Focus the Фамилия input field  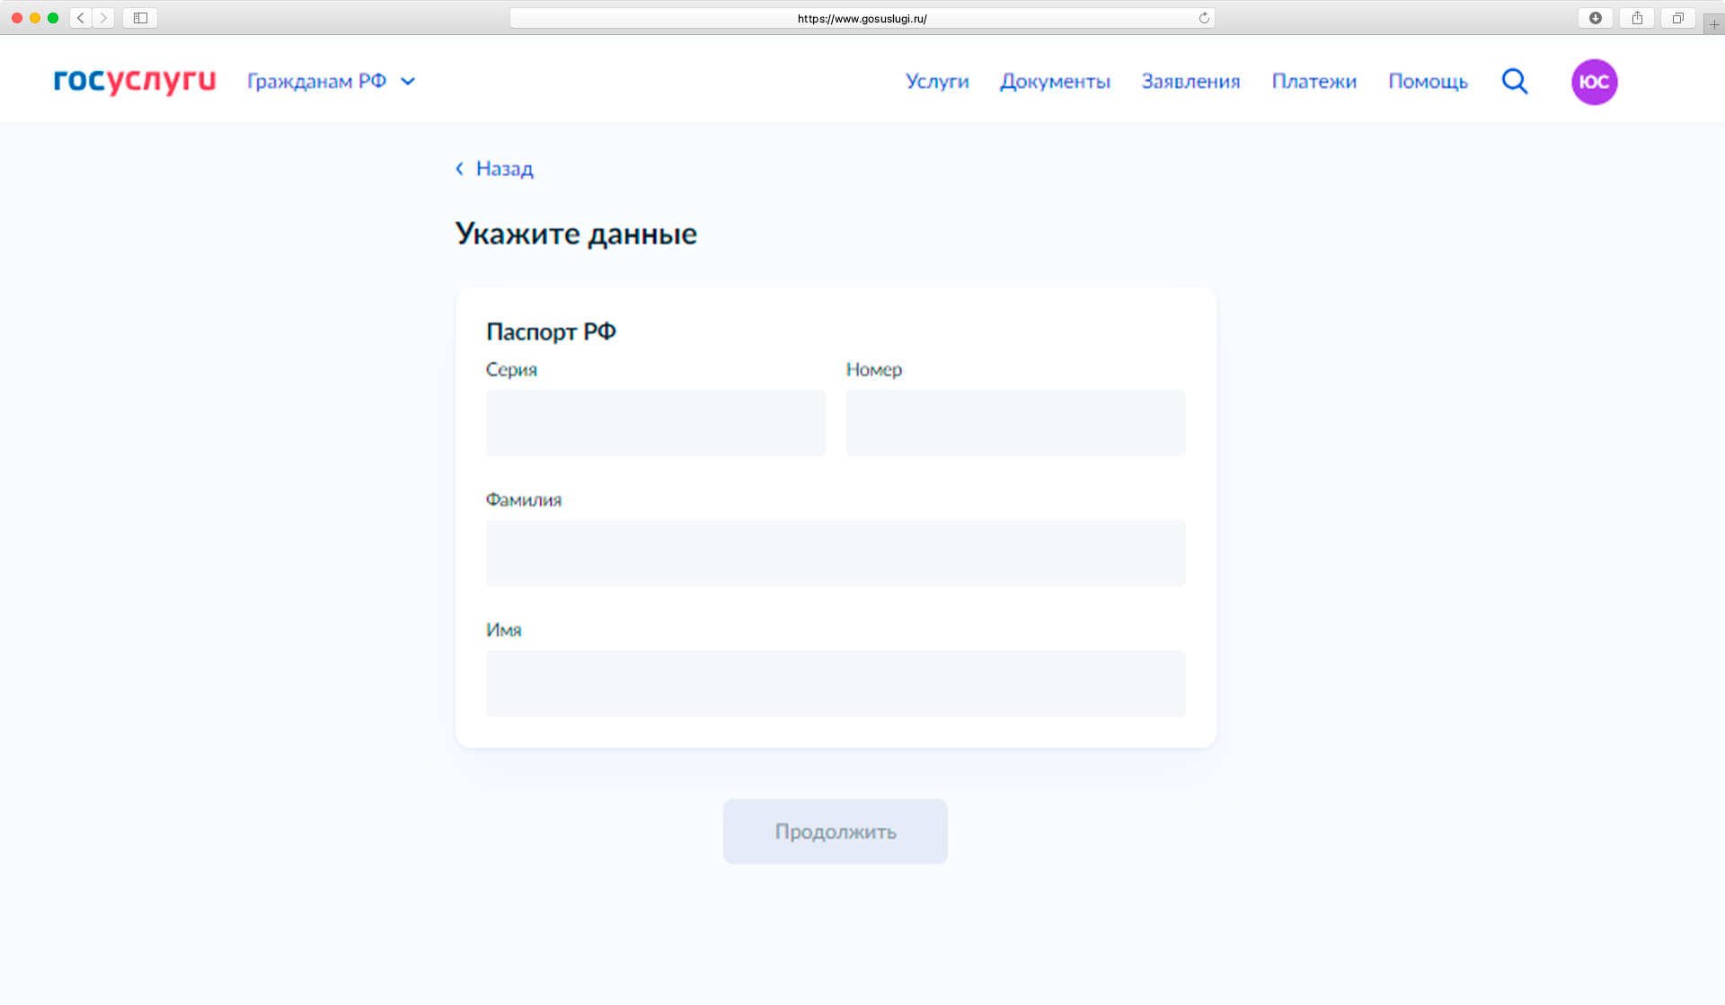(x=836, y=553)
